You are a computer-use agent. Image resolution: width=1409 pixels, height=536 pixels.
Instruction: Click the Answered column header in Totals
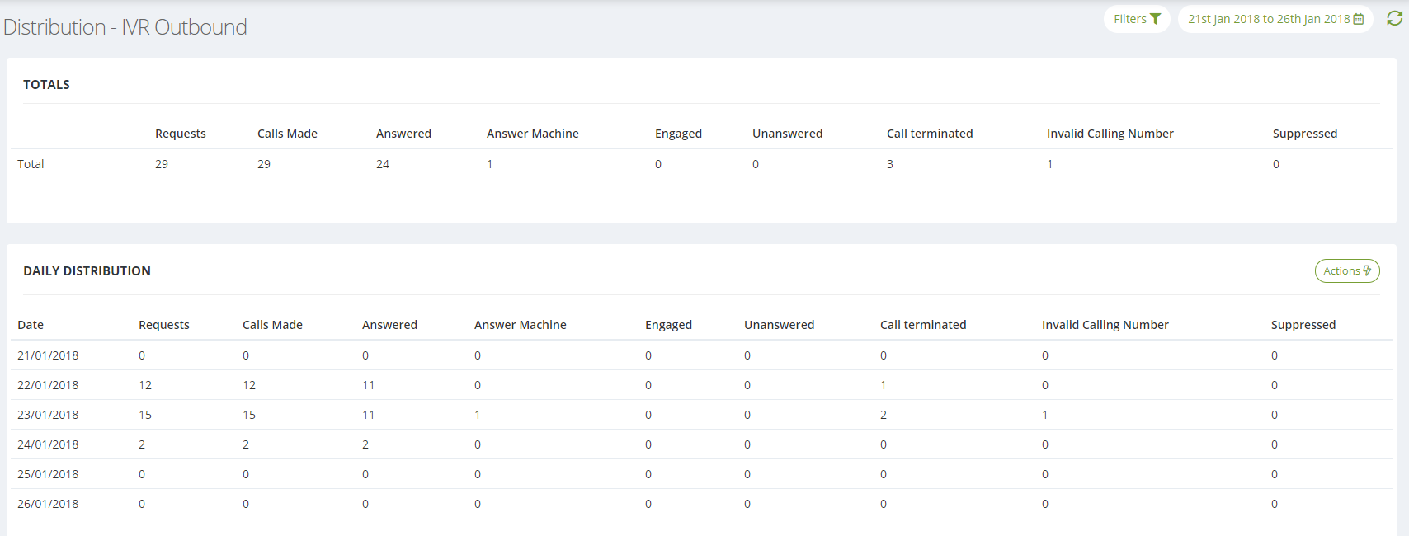pos(403,134)
